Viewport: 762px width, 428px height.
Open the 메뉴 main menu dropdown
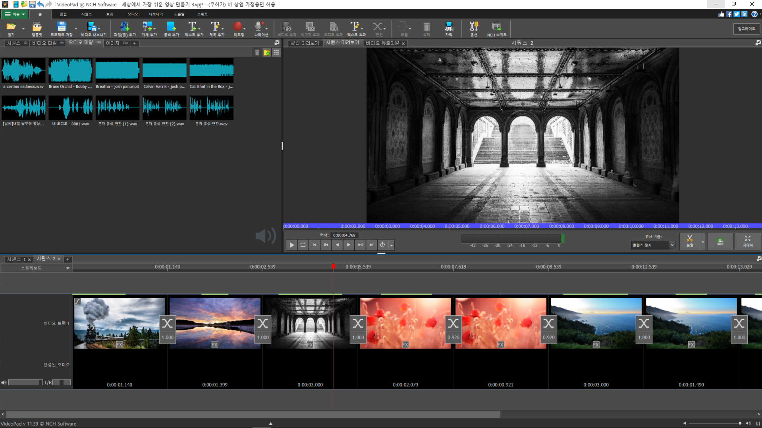click(x=14, y=14)
